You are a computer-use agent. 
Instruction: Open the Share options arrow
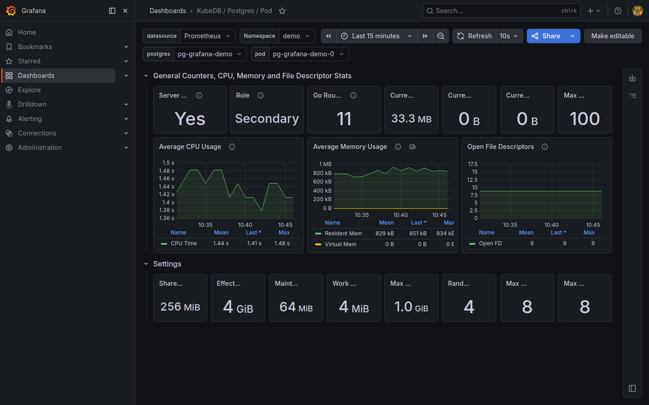coord(572,36)
